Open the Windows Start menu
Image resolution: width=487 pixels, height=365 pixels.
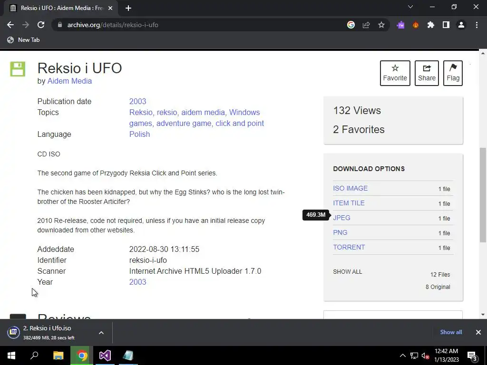(x=11, y=355)
